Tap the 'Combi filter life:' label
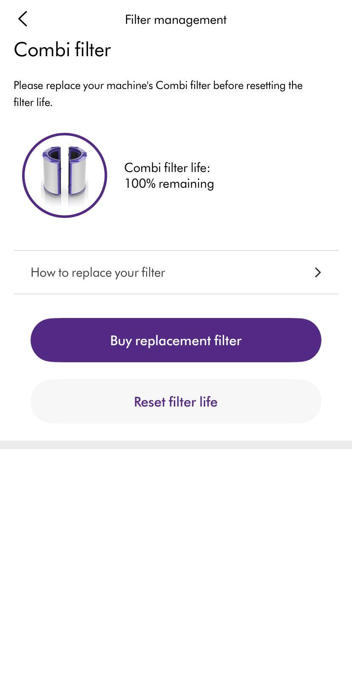352x693 pixels. 167,168
